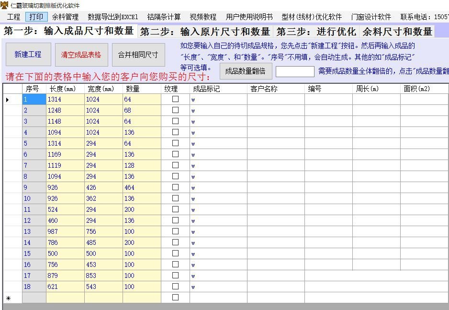
Task: Open 门窗设计软件 menu item
Action: [x=371, y=17]
